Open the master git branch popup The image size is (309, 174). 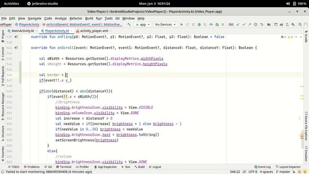(x=283, y=172)
